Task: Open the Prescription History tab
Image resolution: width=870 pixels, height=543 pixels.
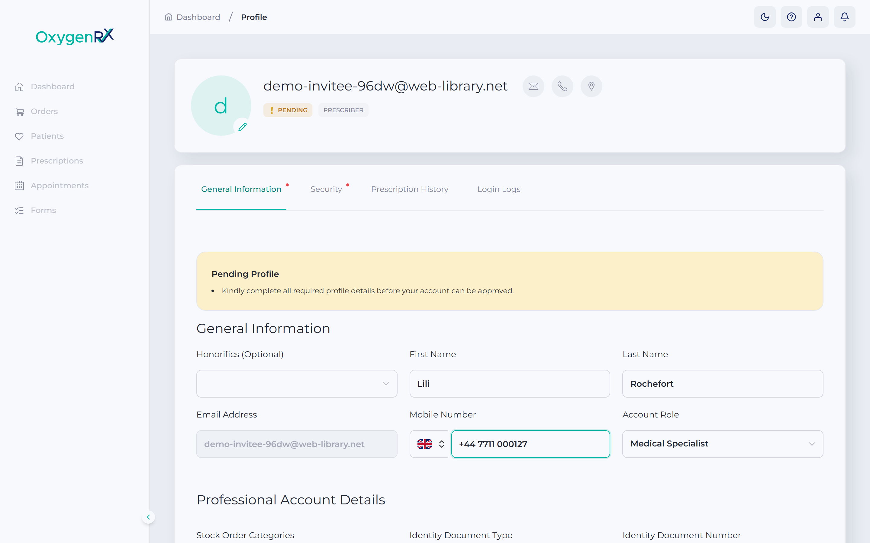Action: coord(410,189)
